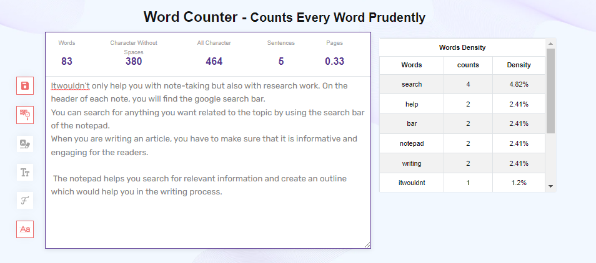Click the 'Sentences' label above the count

coord(281,43)
